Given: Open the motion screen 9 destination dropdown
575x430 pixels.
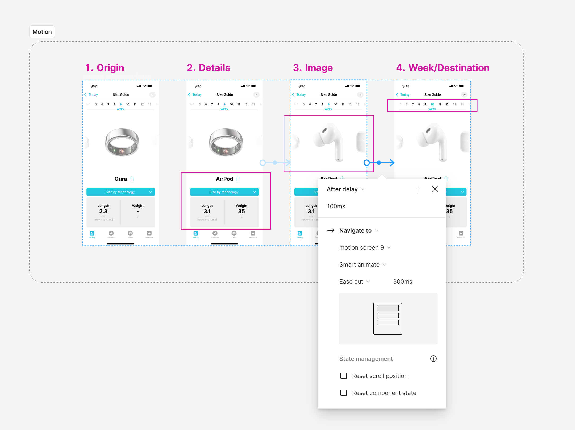Looking at the screenshot, I should [x=365, y=247].
